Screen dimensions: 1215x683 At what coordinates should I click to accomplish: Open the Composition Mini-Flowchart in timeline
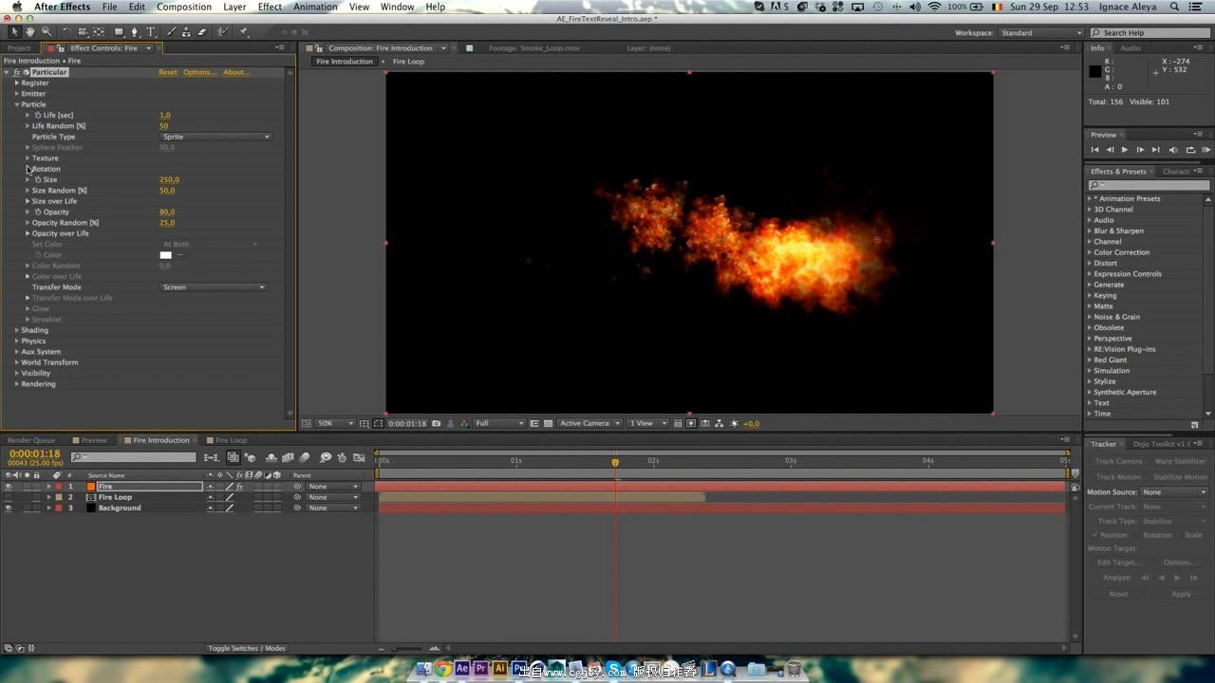point(211,457)
